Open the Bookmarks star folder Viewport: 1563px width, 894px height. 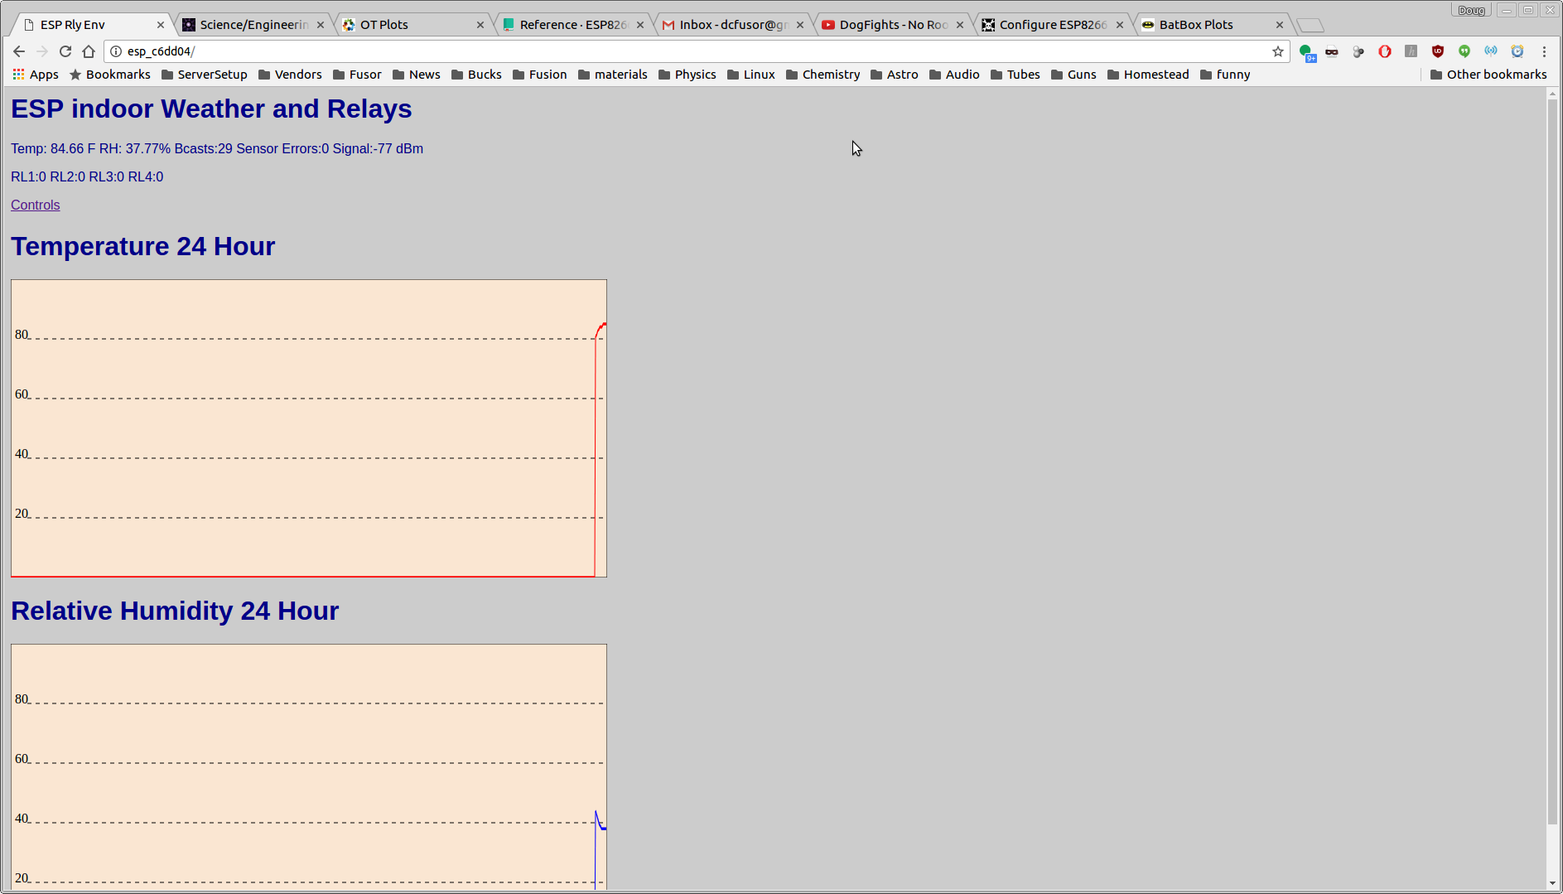(x=110, y=75)
